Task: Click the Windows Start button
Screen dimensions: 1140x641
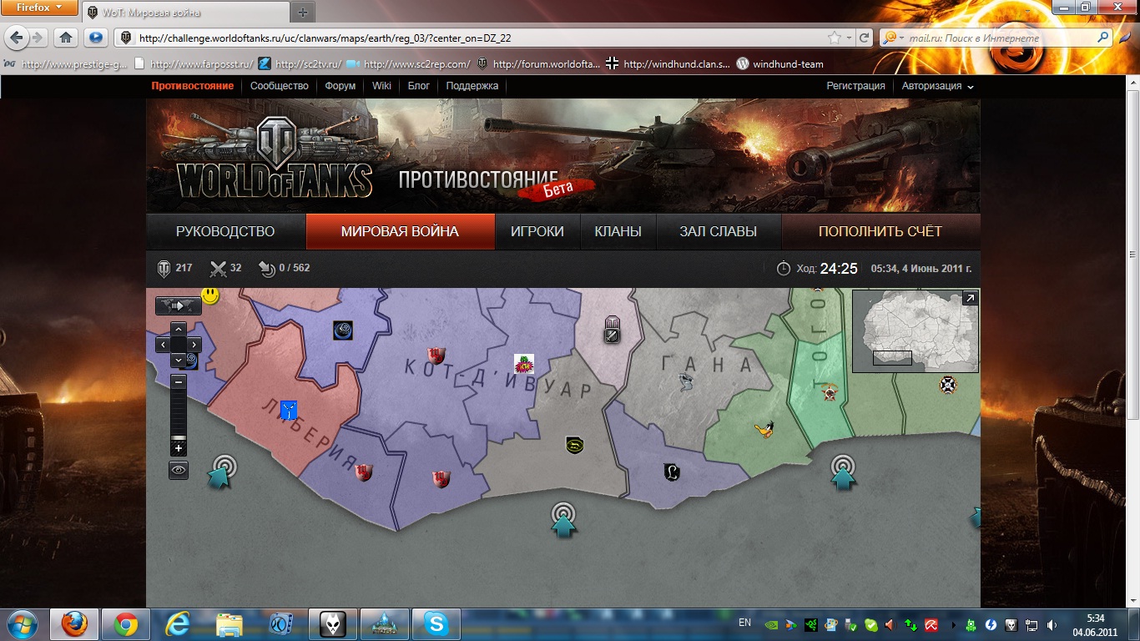Action: 21,623
